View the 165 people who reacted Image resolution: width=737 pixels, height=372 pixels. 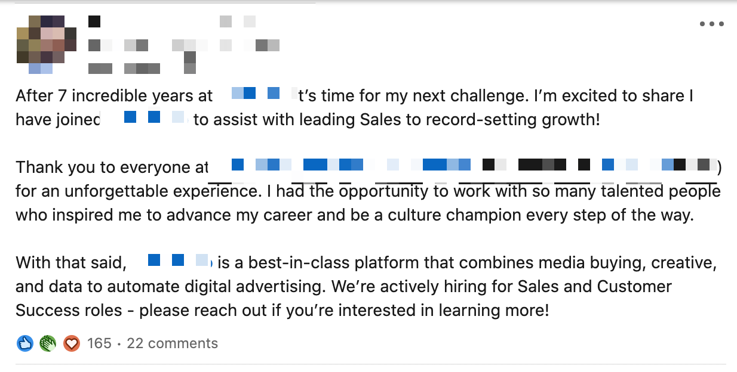[99, 343]
